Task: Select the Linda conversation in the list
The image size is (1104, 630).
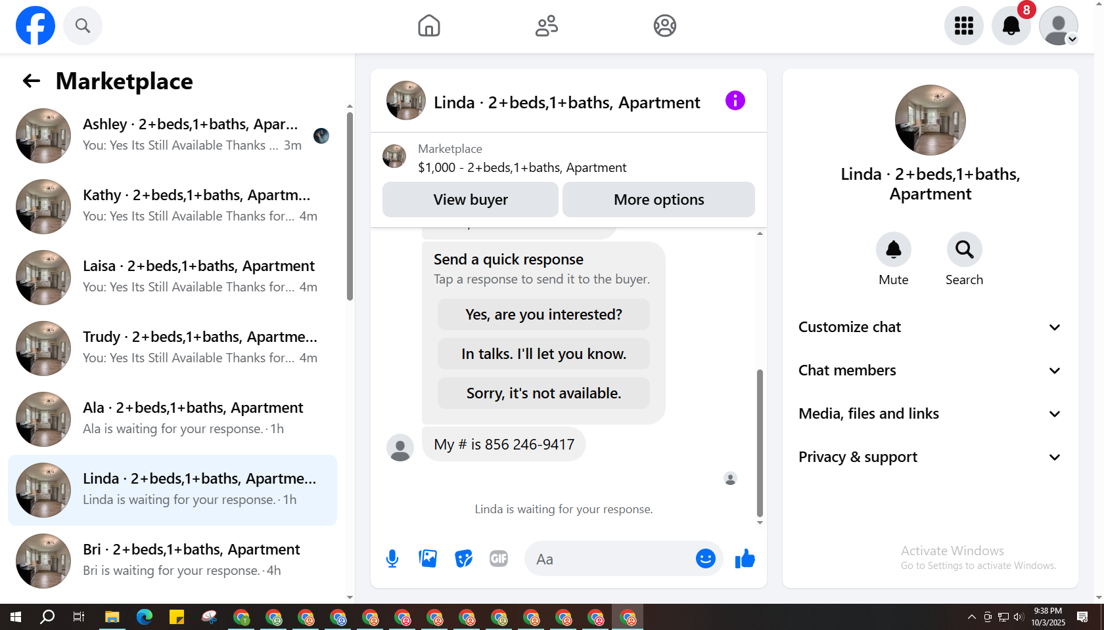Action: click(172, 490)
